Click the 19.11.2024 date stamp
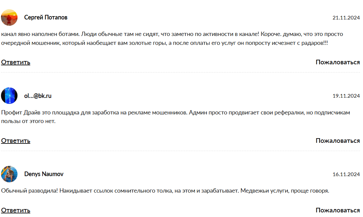363x217 pixels. click(x=346, y=96)
